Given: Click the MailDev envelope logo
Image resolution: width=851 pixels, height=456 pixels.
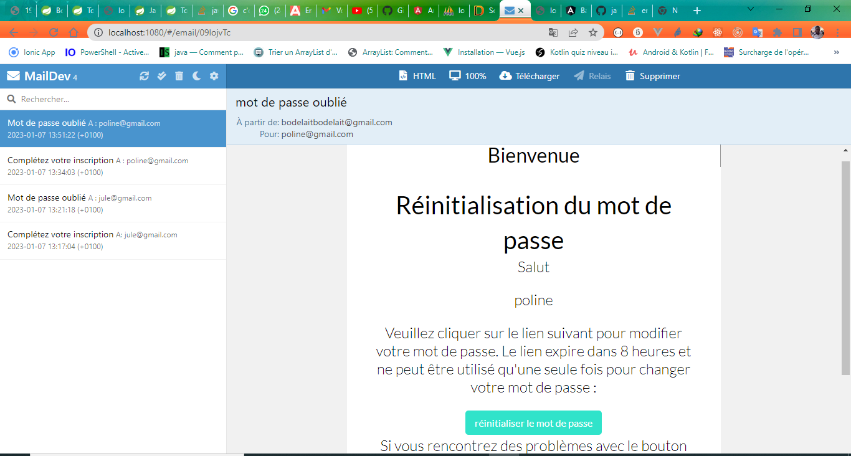Looking at the screenshot, I should click(12, 75).
